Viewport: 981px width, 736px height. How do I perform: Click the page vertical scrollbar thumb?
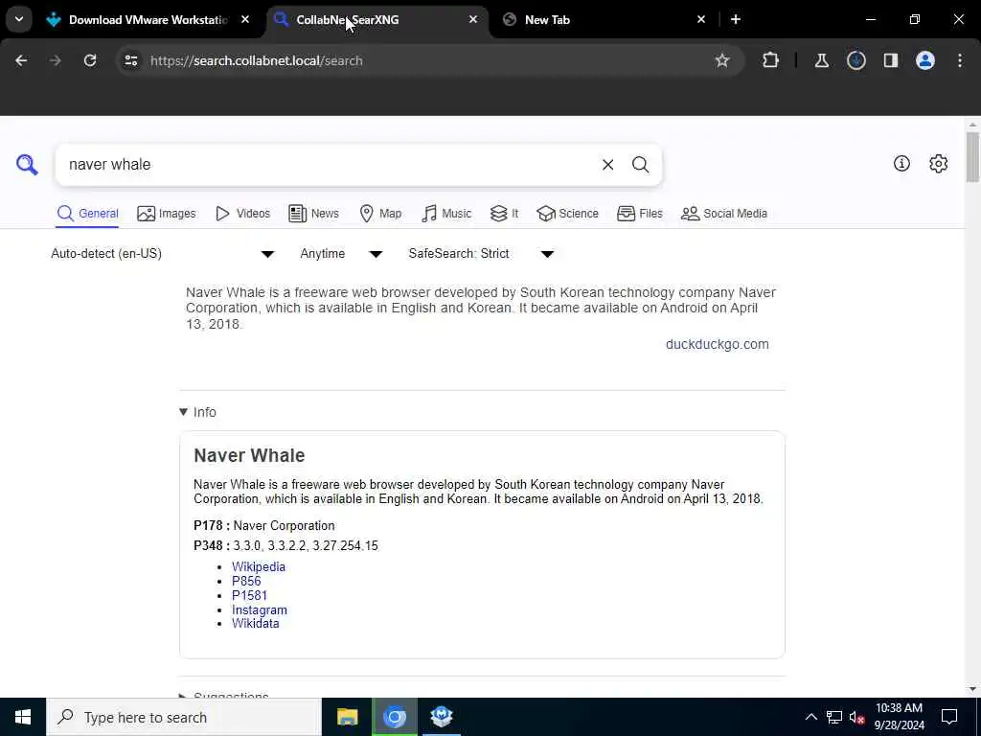coord(972,156)
